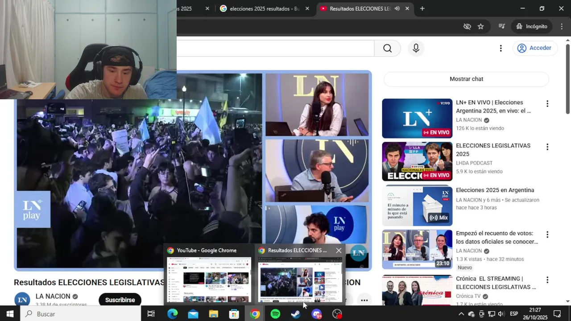Click taskbar Buscar search box

pyautogui.click(x=80, y=314)
